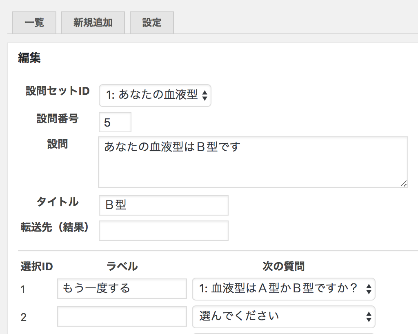Click the タイトル label
Screen dimensions: 418x334
pyautogui.click(x=58, y=202)
